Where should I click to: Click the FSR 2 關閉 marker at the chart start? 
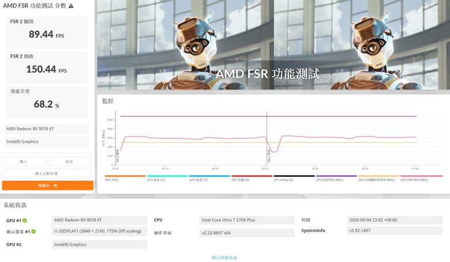[x=117, y=156]
